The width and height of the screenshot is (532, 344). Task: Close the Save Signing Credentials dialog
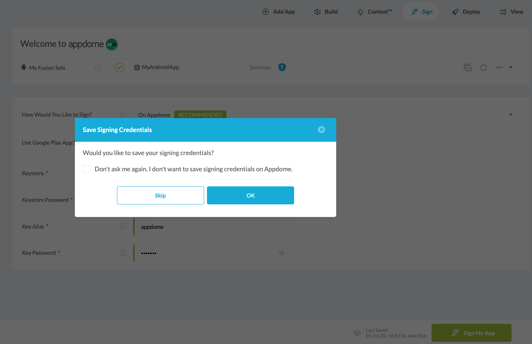(x=321, y=130)
